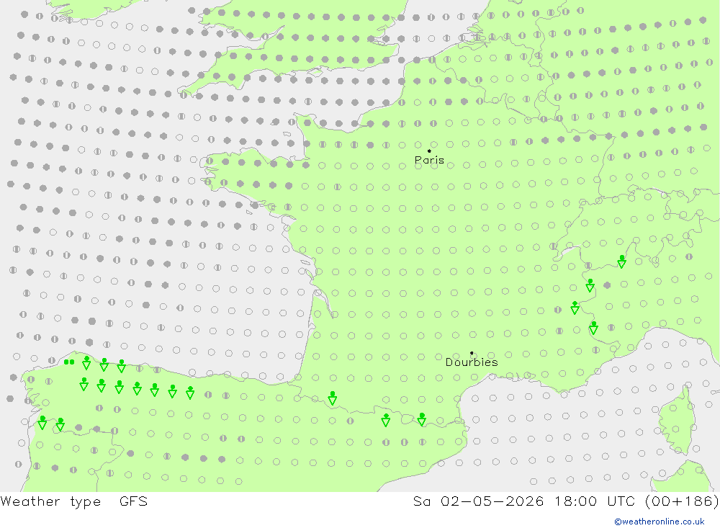Select the lone green shower symbol in the western Pyrenees
Viewport: 720px width, 528px height.
[x=333, y=398]
